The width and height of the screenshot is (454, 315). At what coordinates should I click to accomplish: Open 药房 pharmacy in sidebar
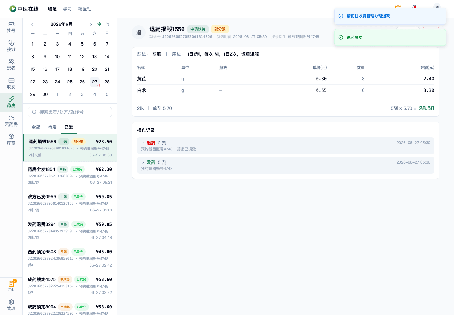pos(11,102)
